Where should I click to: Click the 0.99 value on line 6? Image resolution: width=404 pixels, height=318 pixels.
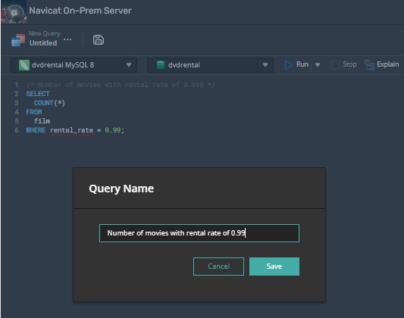coord(113,130)
